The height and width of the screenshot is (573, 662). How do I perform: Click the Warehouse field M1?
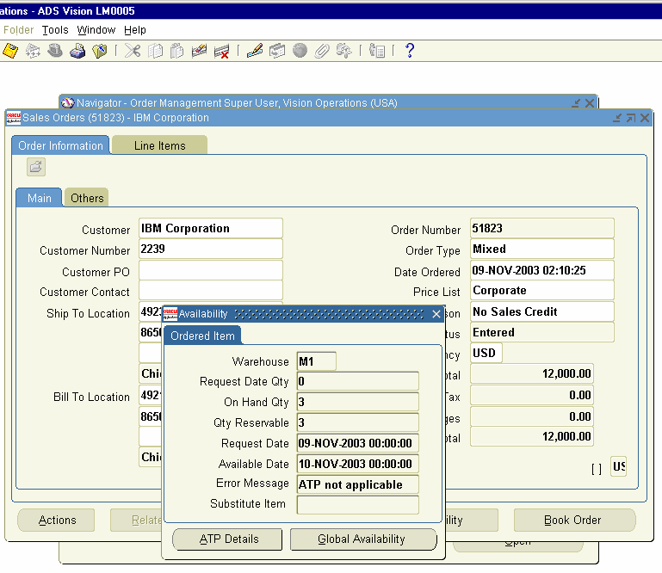[x=317, y=361]
